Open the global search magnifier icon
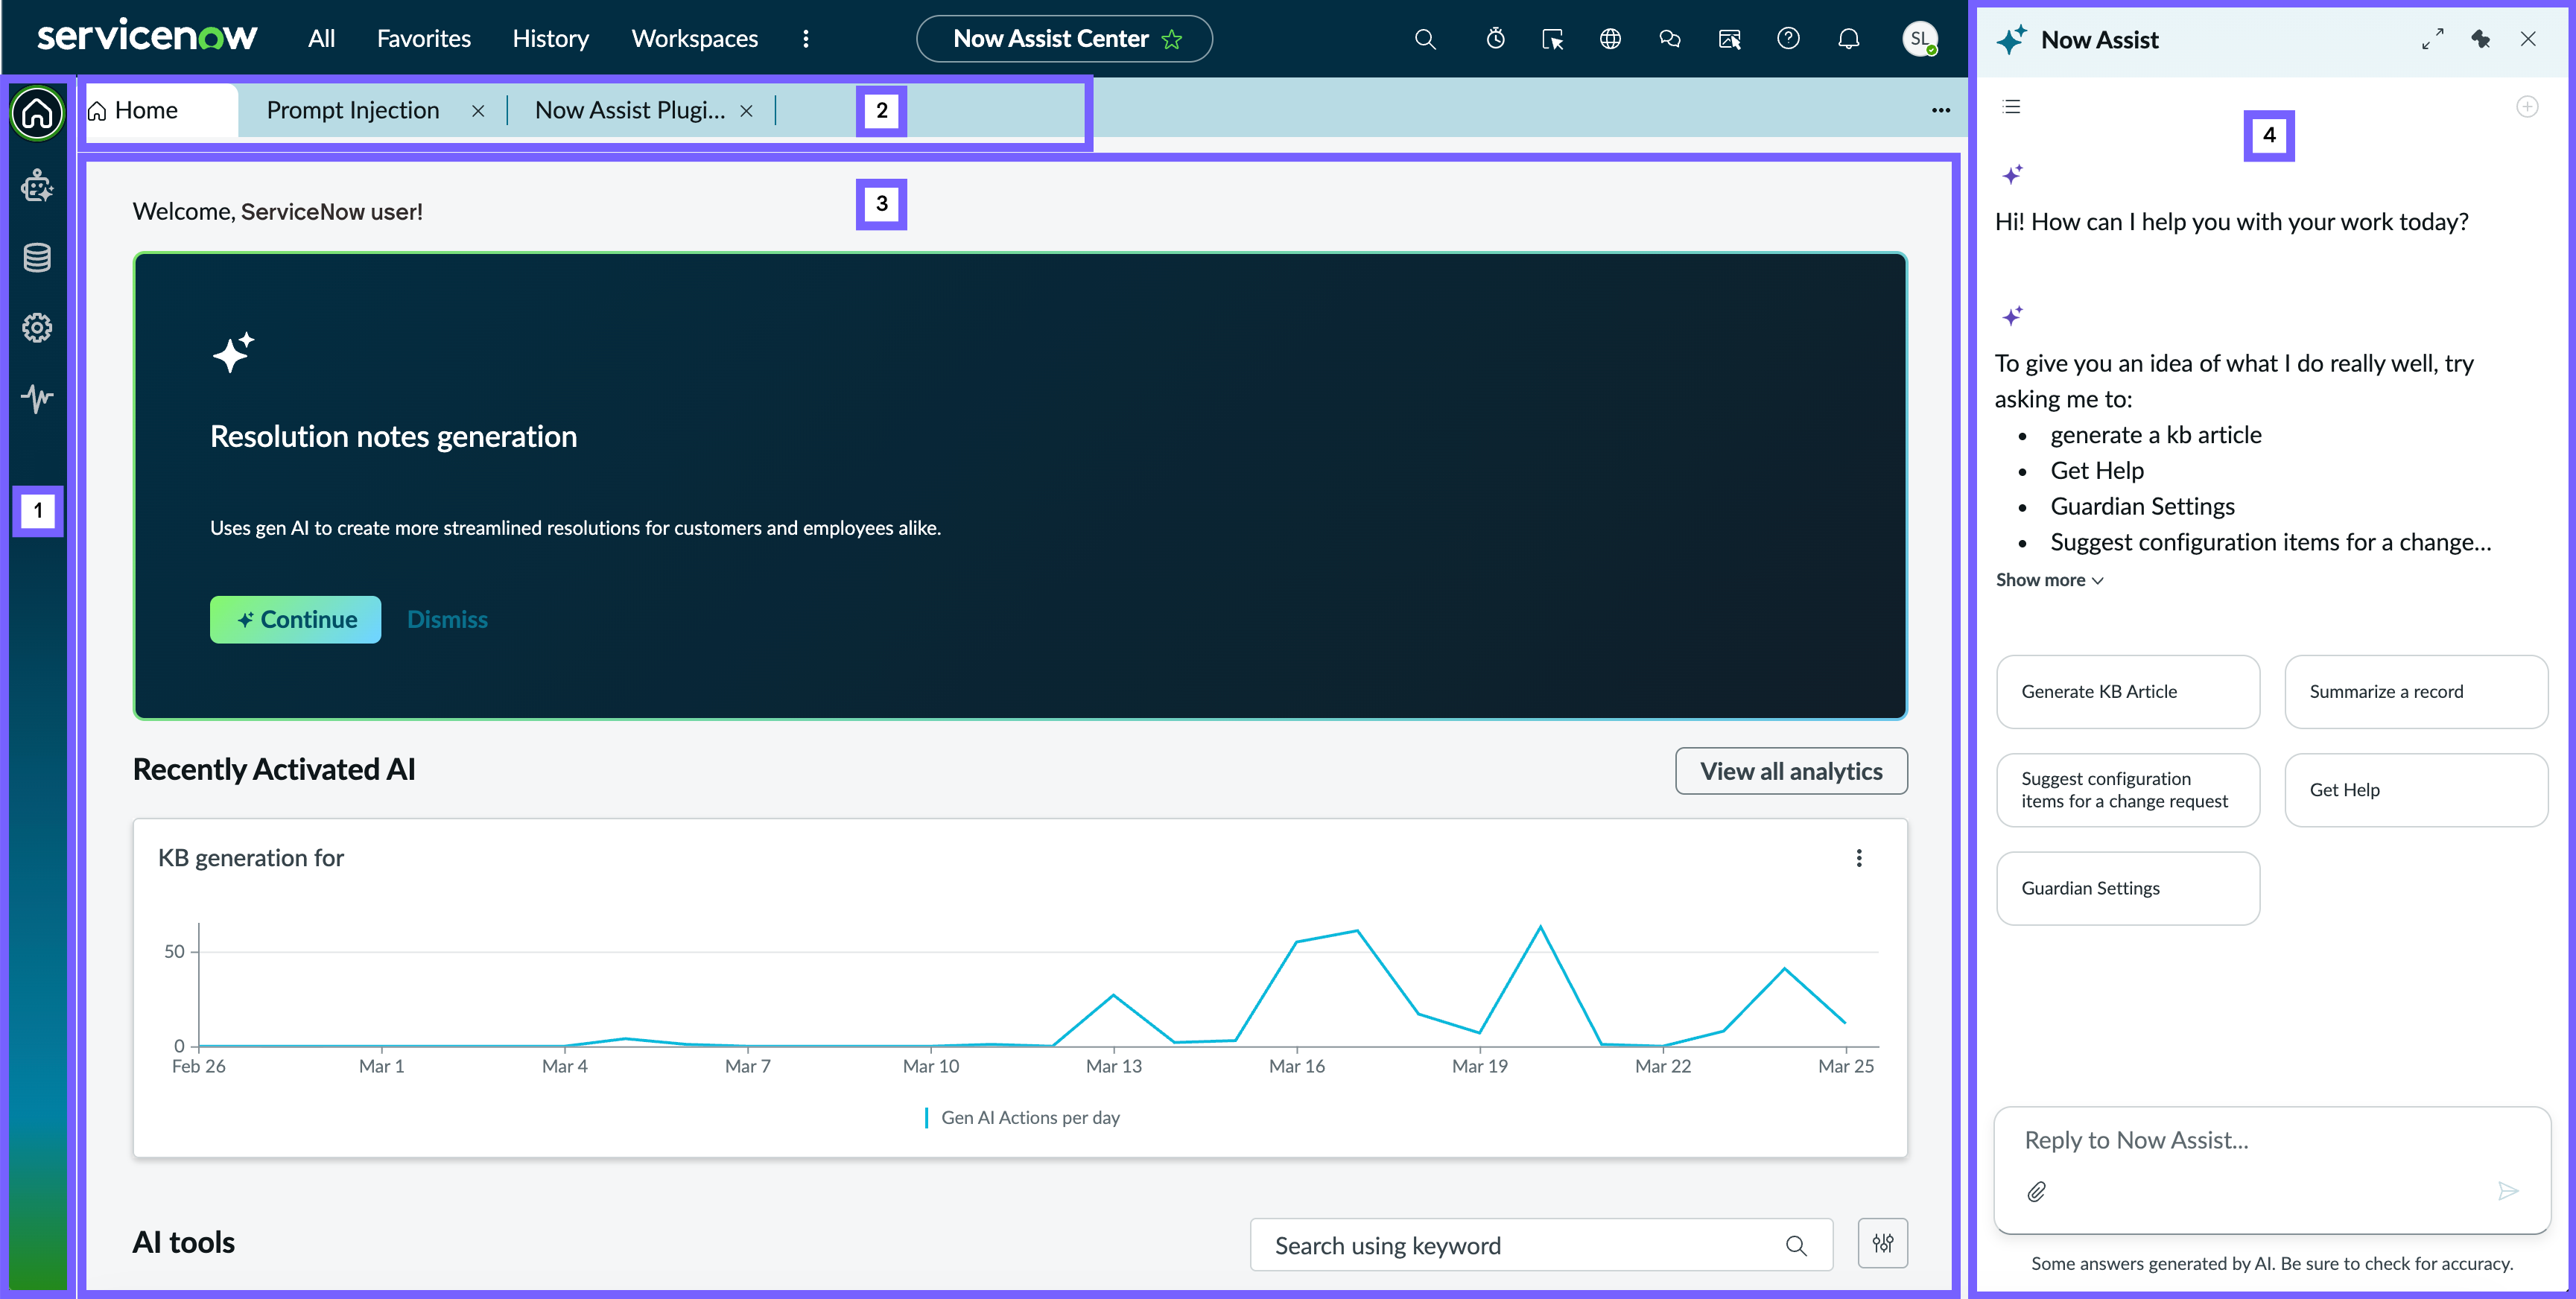The height and width of the screenshot is (1299, 2576). tap(1425, 39)
